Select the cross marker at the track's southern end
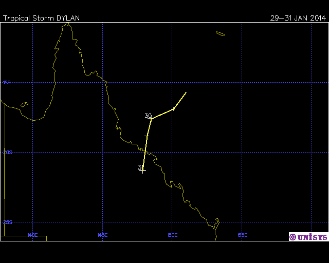Viewport: 329px width, 263px height. 142,170
